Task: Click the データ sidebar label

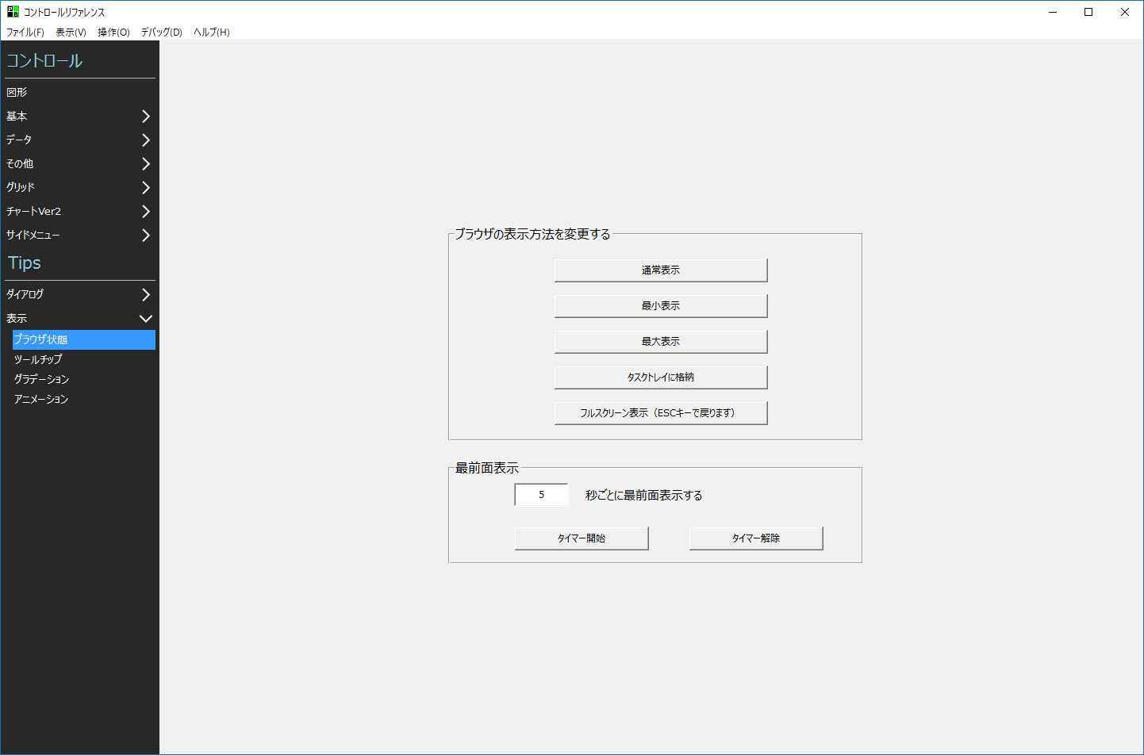Action: click(x=19, y=140)
